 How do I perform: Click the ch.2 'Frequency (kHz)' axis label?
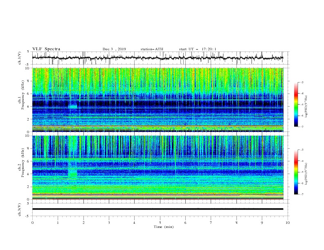(x=23, y=163)
